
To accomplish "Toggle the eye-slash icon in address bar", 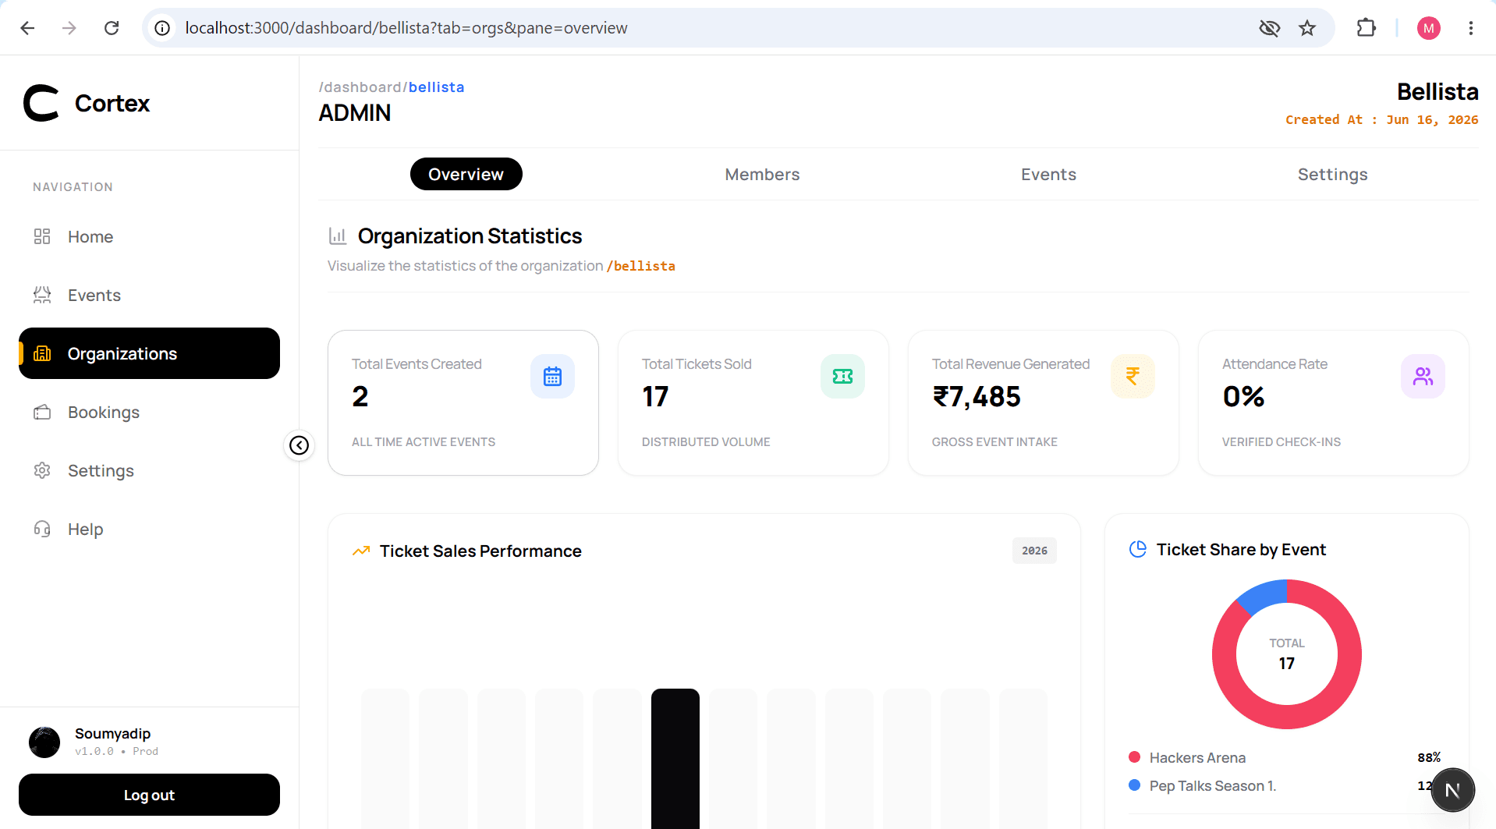I will pos(1269,28).
